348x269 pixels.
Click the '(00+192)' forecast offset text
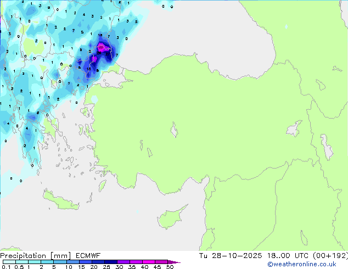[330, 256]
